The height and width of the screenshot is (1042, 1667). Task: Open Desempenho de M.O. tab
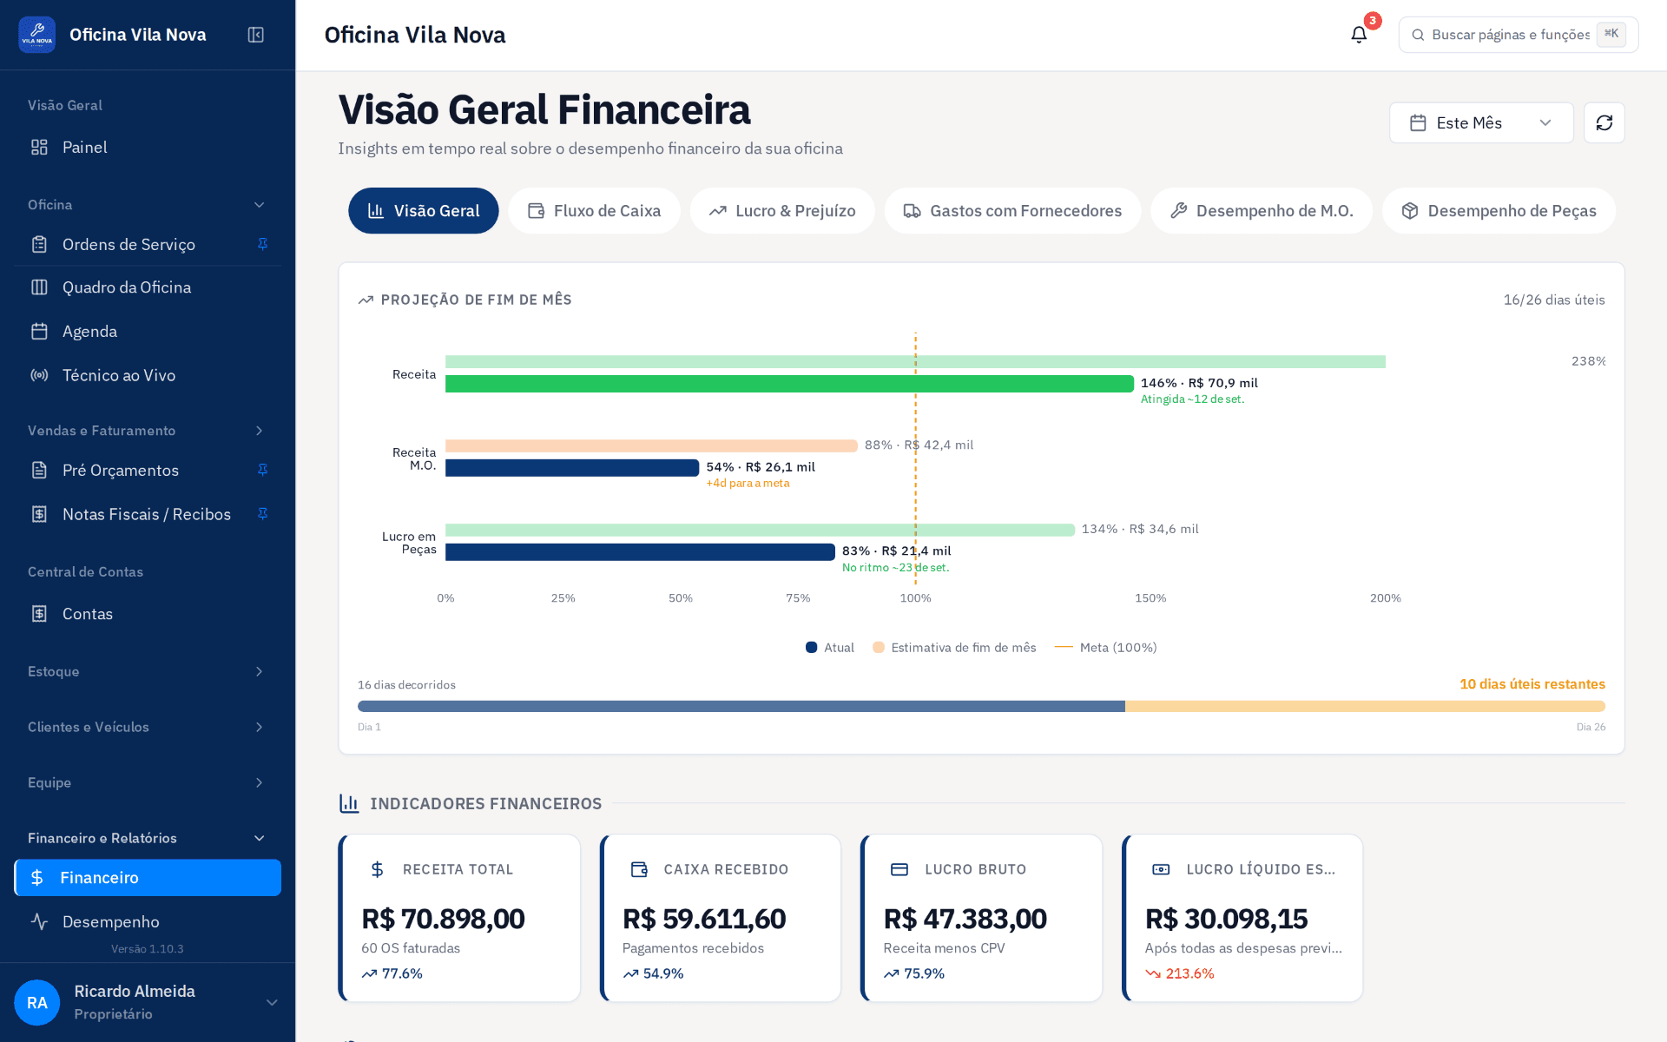coord(1262,211)
